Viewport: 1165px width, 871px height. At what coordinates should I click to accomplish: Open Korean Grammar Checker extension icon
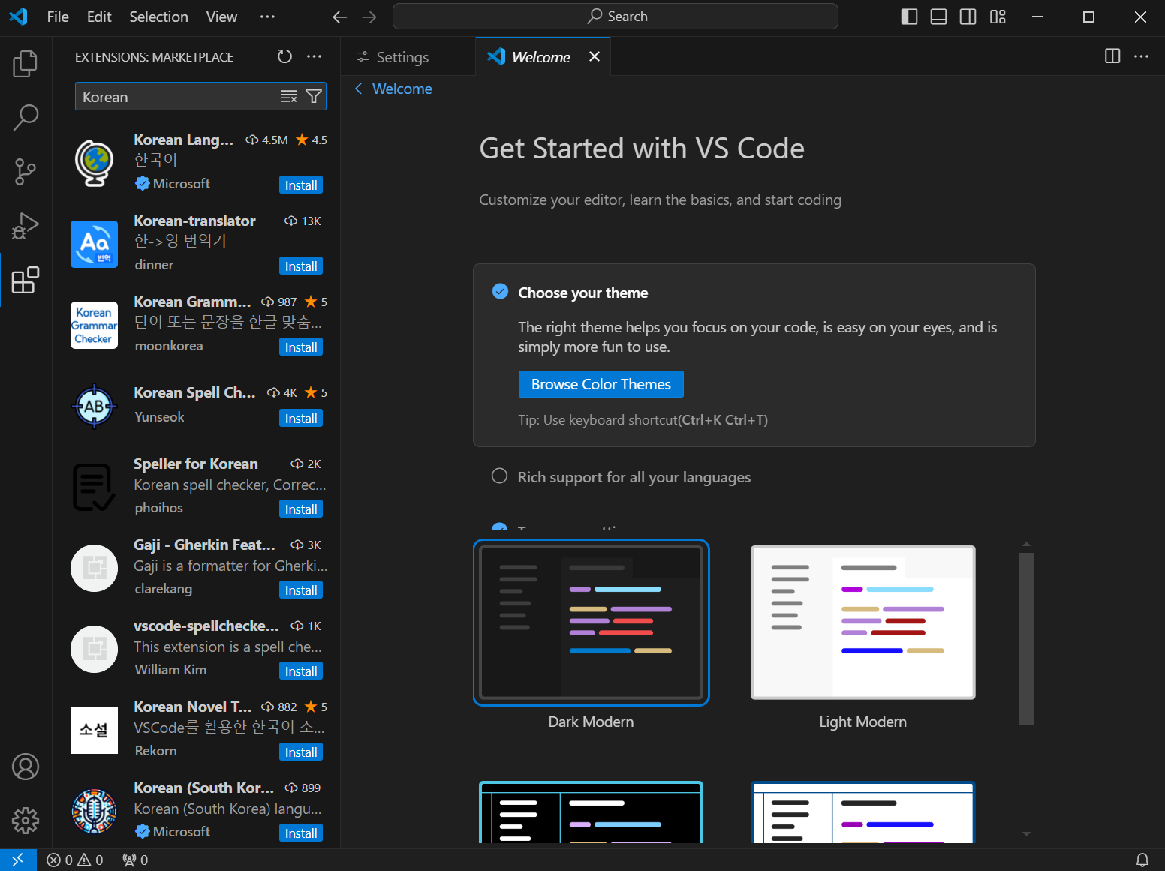tap(94, 325)
